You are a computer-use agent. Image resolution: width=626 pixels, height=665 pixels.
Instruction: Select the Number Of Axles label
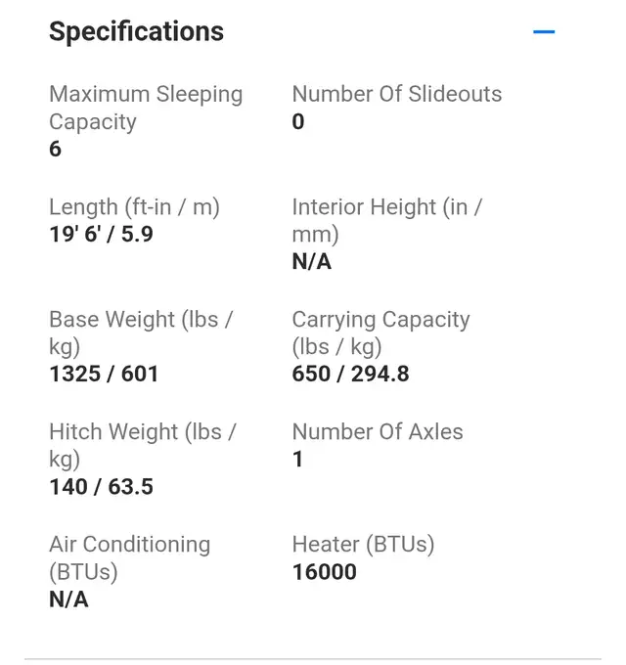(378, 431)
